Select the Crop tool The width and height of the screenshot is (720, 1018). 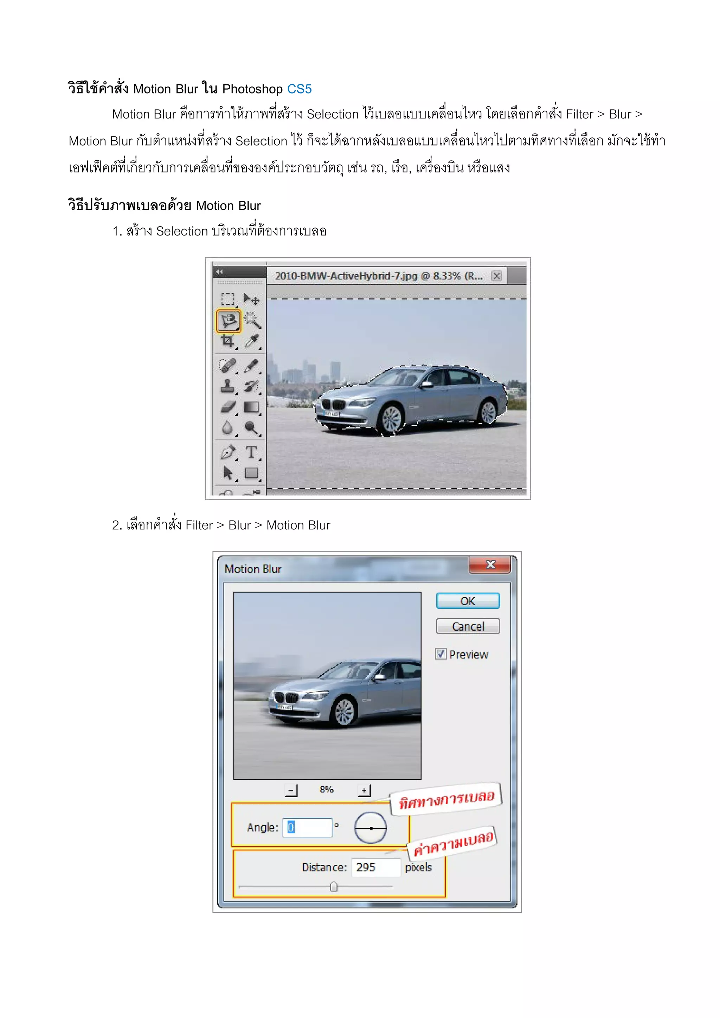228,341
